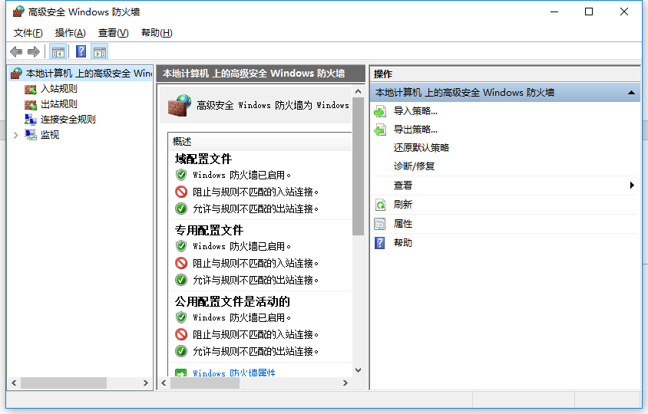Click 刷新 action label
This screenshot has height=414, width=648.
pyautogui.click(x=402, y=205)
